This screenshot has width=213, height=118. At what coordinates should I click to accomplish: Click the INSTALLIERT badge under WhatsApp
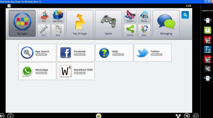(41, 73)
